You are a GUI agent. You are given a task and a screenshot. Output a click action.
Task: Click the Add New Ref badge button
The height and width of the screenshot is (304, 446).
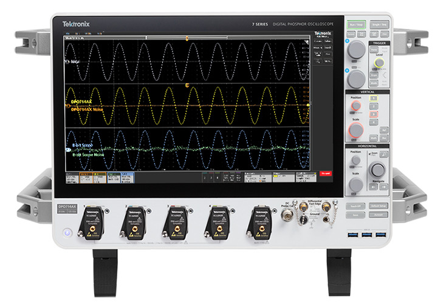pyautogui.click(x=232, y=178)
